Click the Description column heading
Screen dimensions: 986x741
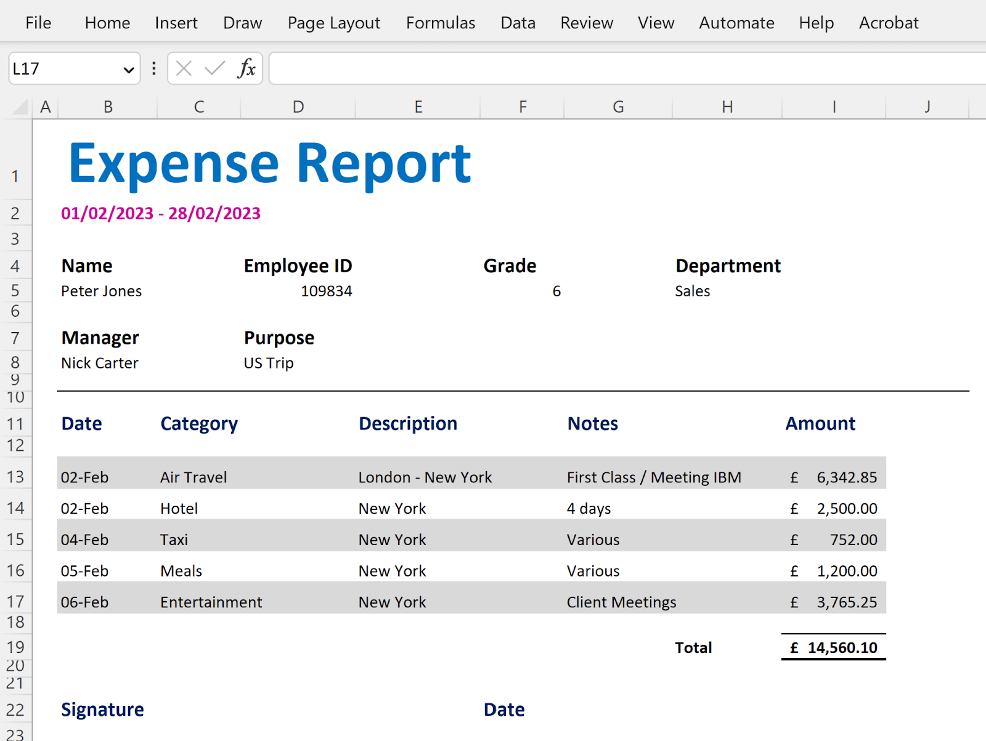pos(408,424)
